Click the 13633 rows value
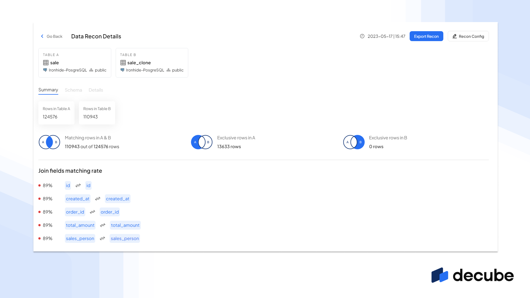The height and width of the screenshot is (298, 530). [x=229, y=147]
